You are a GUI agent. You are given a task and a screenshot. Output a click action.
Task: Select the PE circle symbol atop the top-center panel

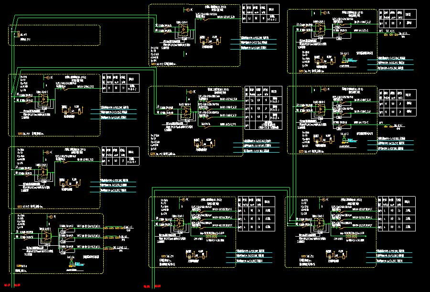[x=185, y=9]
